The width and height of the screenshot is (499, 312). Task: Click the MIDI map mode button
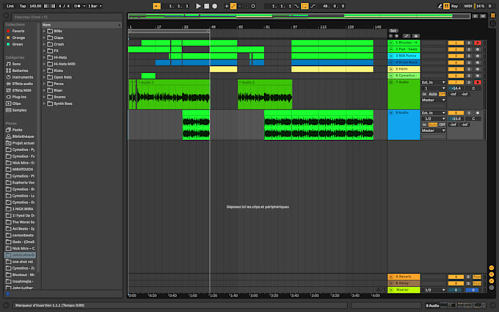point(468,6)
